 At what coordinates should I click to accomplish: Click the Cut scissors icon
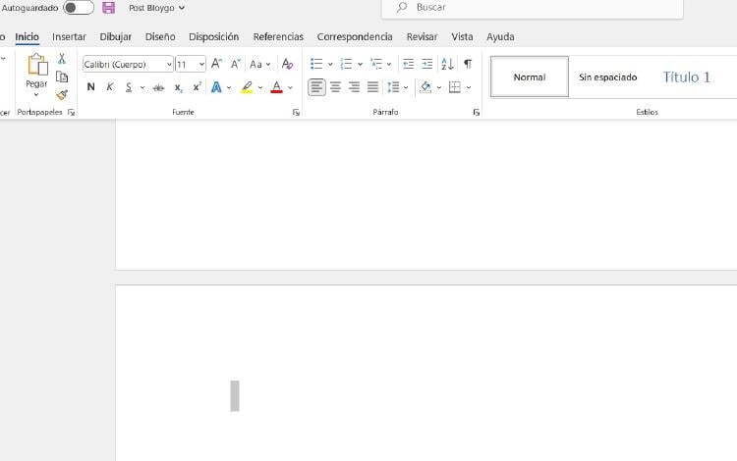[x=62, y=59]
